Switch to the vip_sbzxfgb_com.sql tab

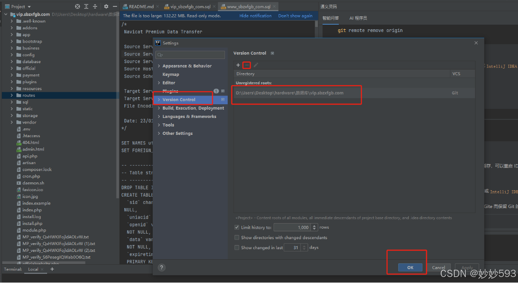click(190, 6)
